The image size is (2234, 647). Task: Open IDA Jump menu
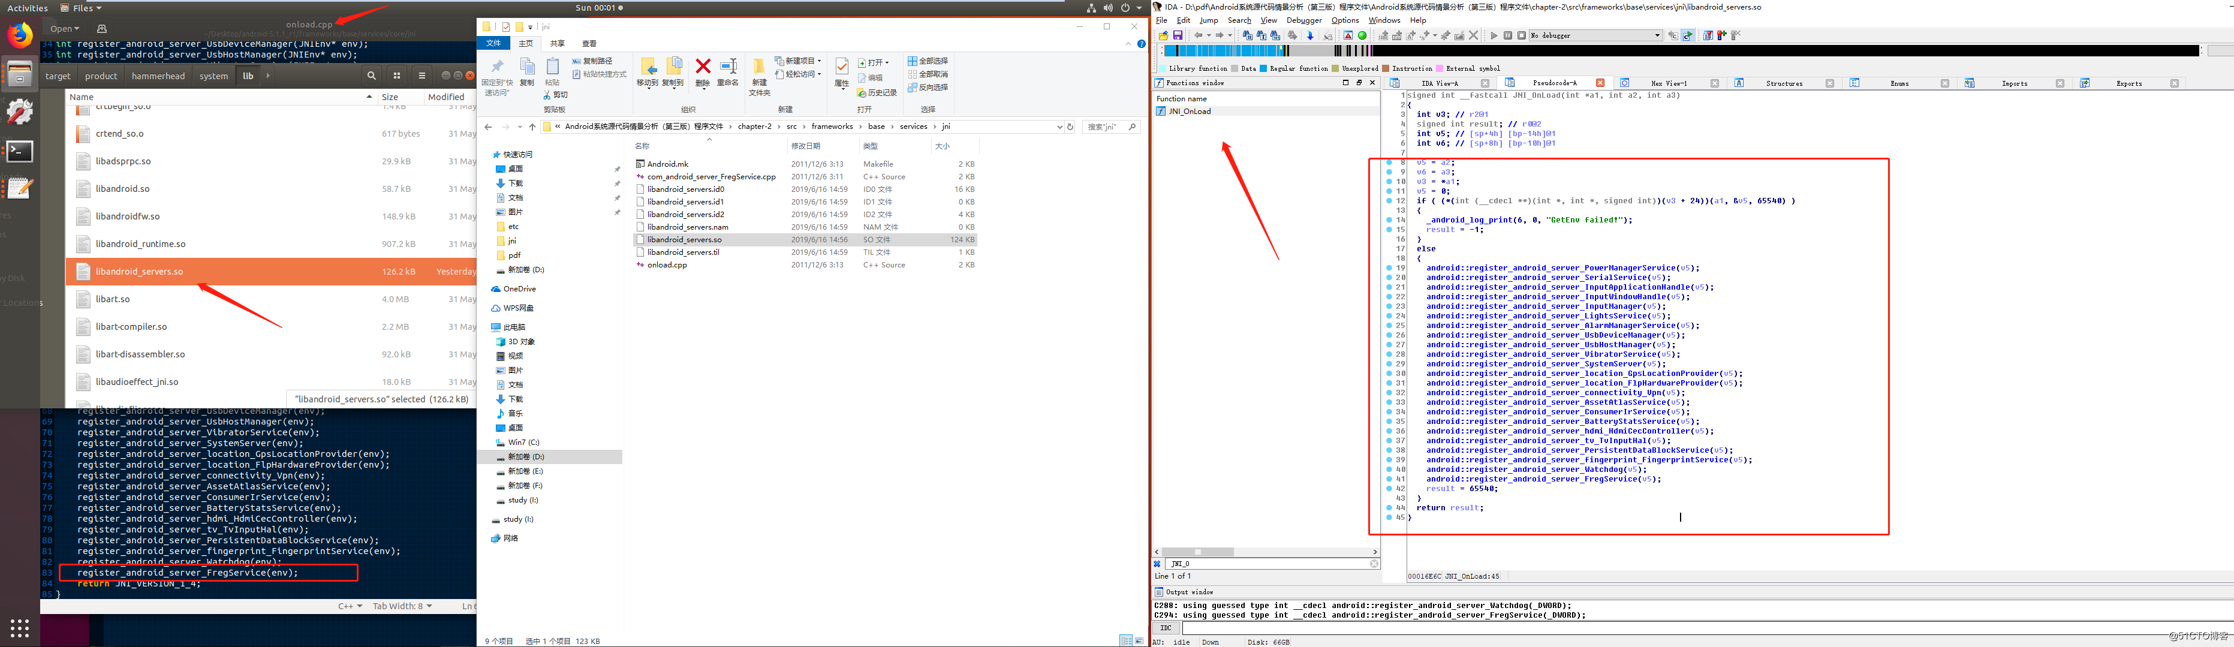1209,20
